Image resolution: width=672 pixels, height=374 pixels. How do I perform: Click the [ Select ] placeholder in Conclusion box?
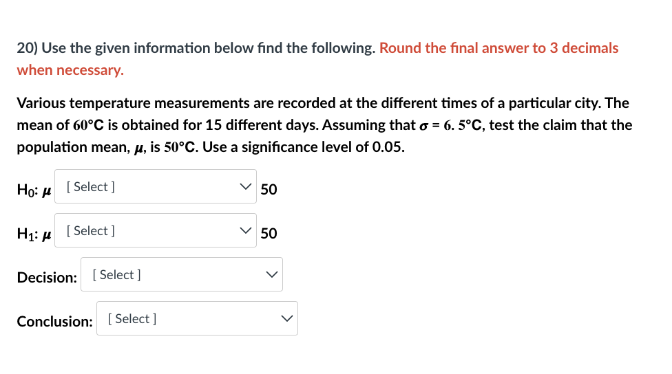132,319
